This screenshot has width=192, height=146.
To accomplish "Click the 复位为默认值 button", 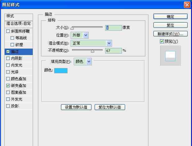I will 110,107.
